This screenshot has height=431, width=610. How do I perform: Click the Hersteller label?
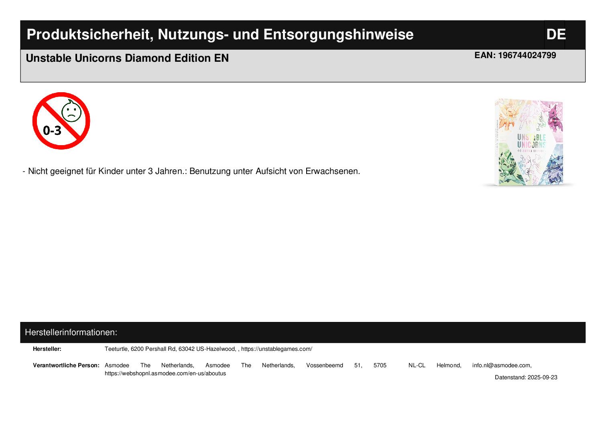point(47,349)
